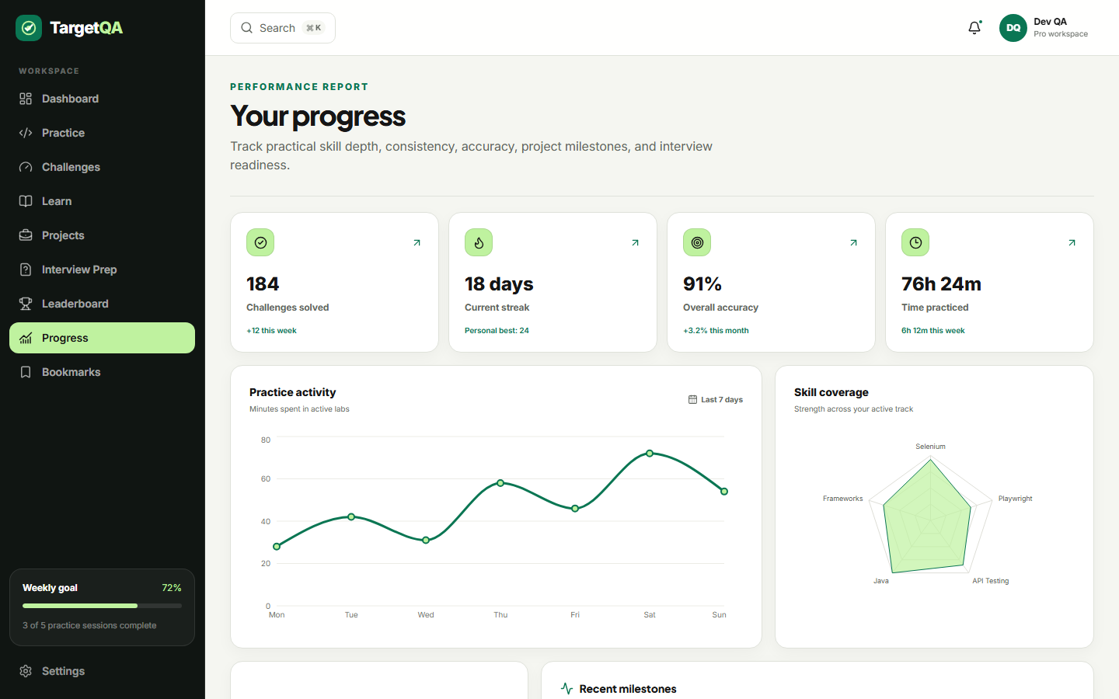Click the Challenges solved checkmark icon
Viewport: 1119px width, 699px height.
260,242
